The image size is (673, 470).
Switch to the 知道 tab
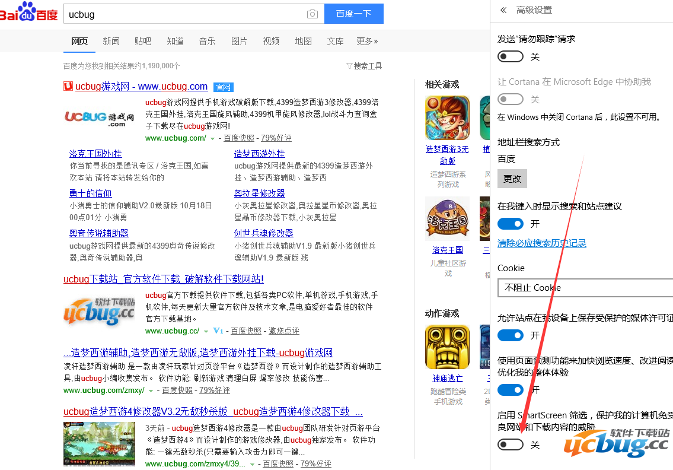175,41
